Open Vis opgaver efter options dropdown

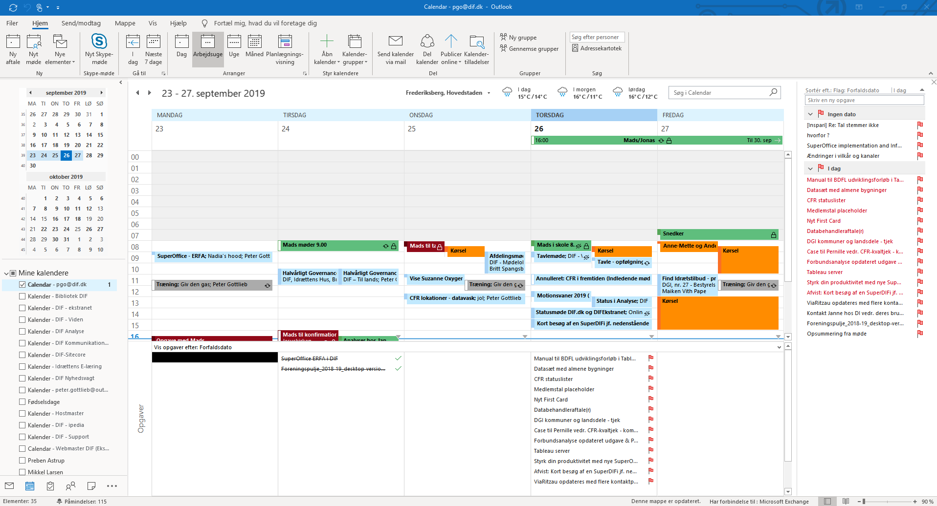coord(779,347)
